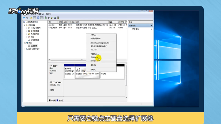Click the 计算机管理(本地) root computer icon
221x124 pixels.
coord(24,22)
